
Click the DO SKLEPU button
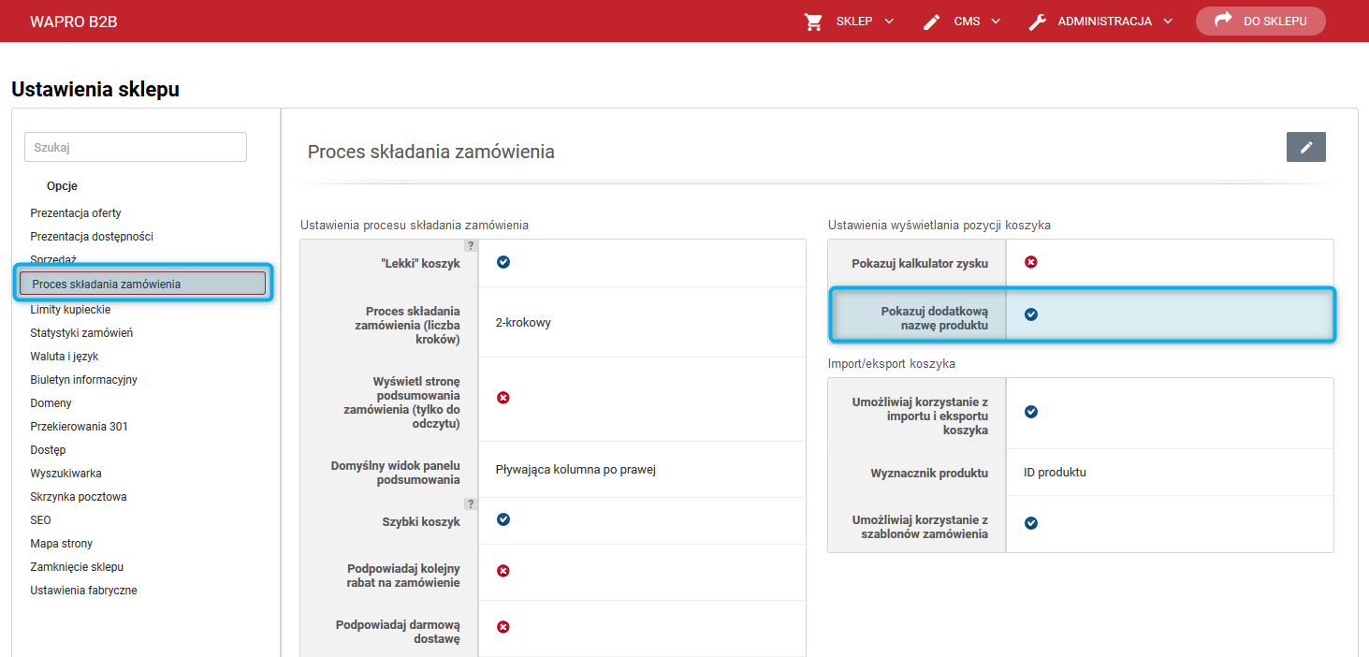point(1260,21)
